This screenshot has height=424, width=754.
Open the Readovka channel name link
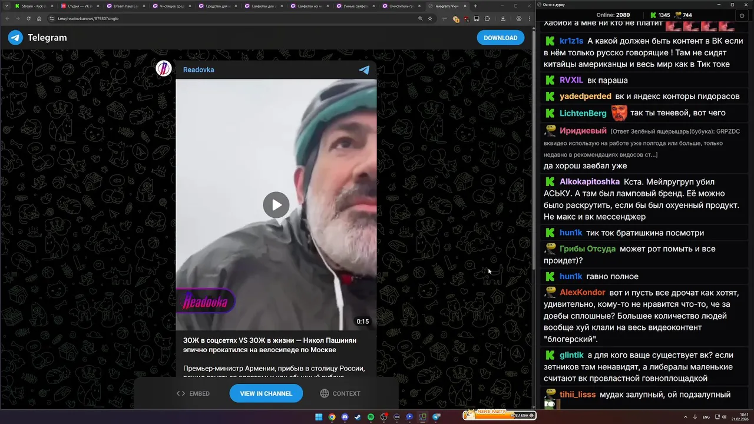pos(199,69)
